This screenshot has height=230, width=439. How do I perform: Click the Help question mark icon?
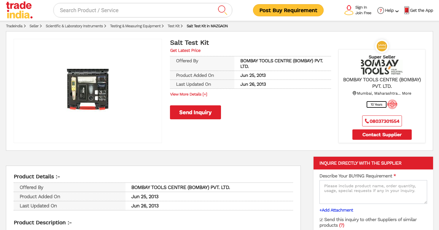pos(381,10)
